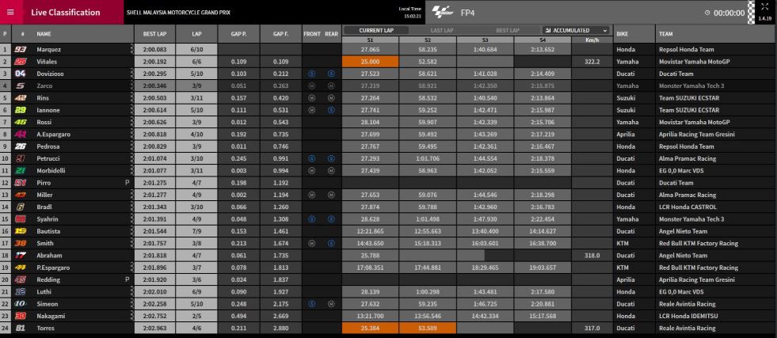Click Morbidelli's rear medium tyre icon
The height and width of the screenshot is (338, 777).
pos(331,171)
